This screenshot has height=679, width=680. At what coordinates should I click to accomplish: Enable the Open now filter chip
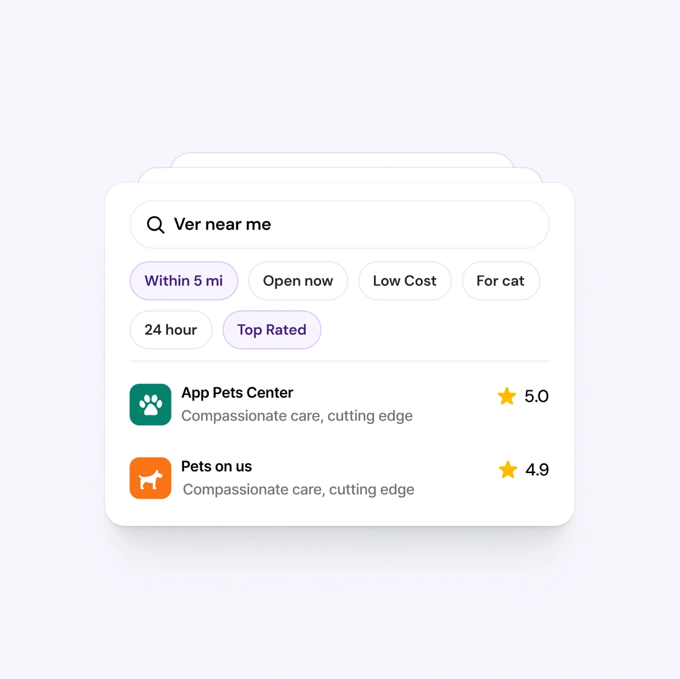point(298,281)
